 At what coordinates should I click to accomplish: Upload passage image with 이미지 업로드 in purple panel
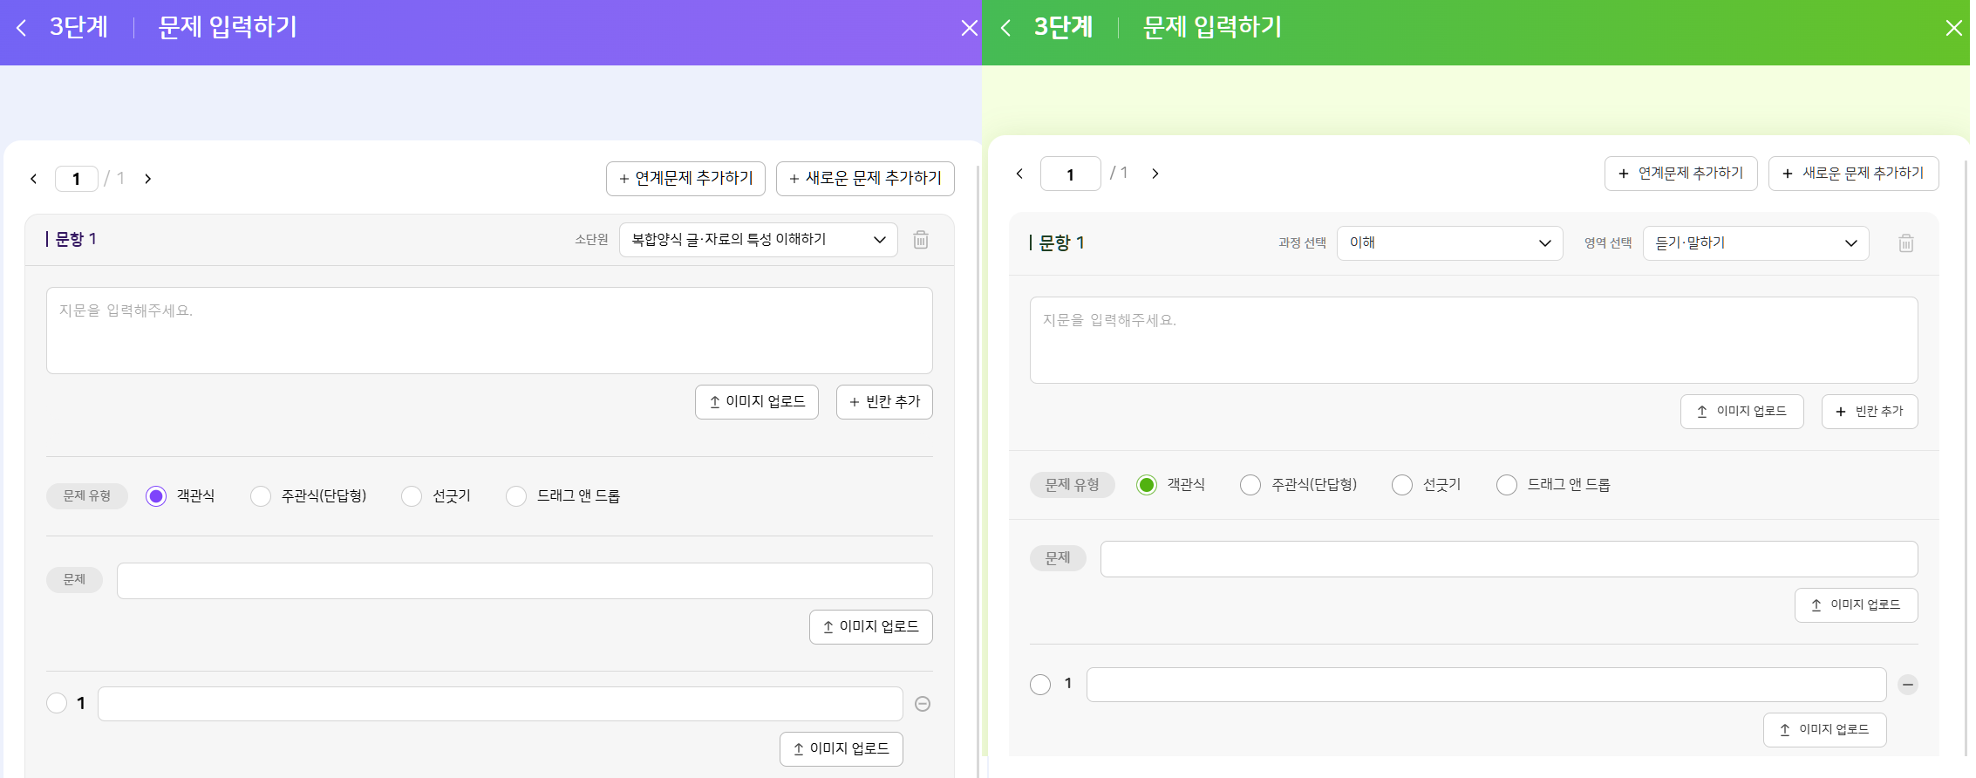[756, 402]
